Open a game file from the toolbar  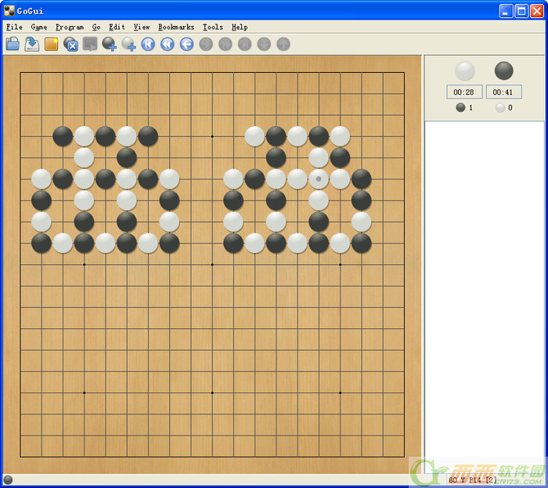pos(13,44)
